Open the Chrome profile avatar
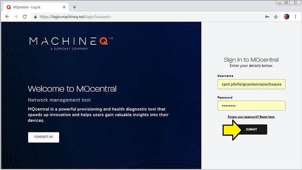 (286, 17)
